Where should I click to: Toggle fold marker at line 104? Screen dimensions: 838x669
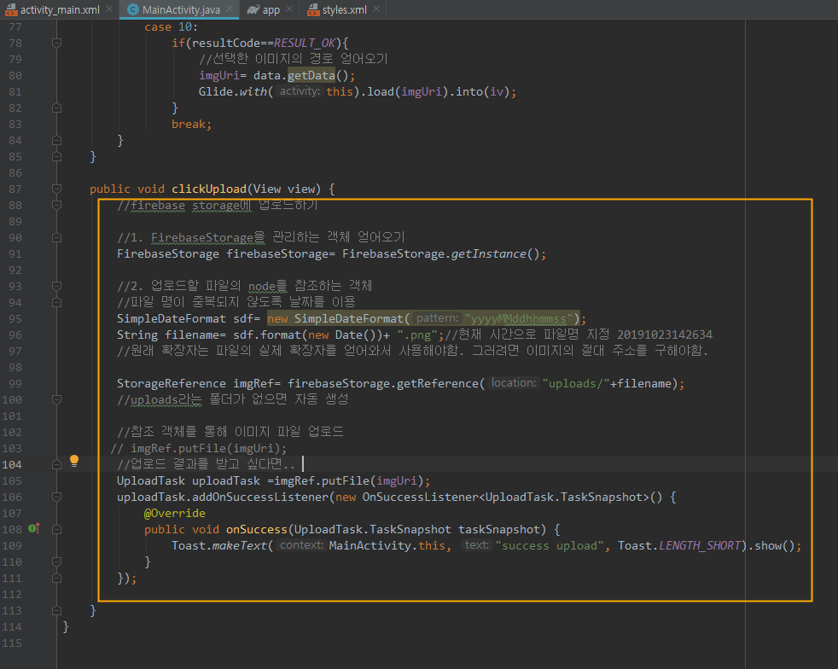[x=56, y=464]
